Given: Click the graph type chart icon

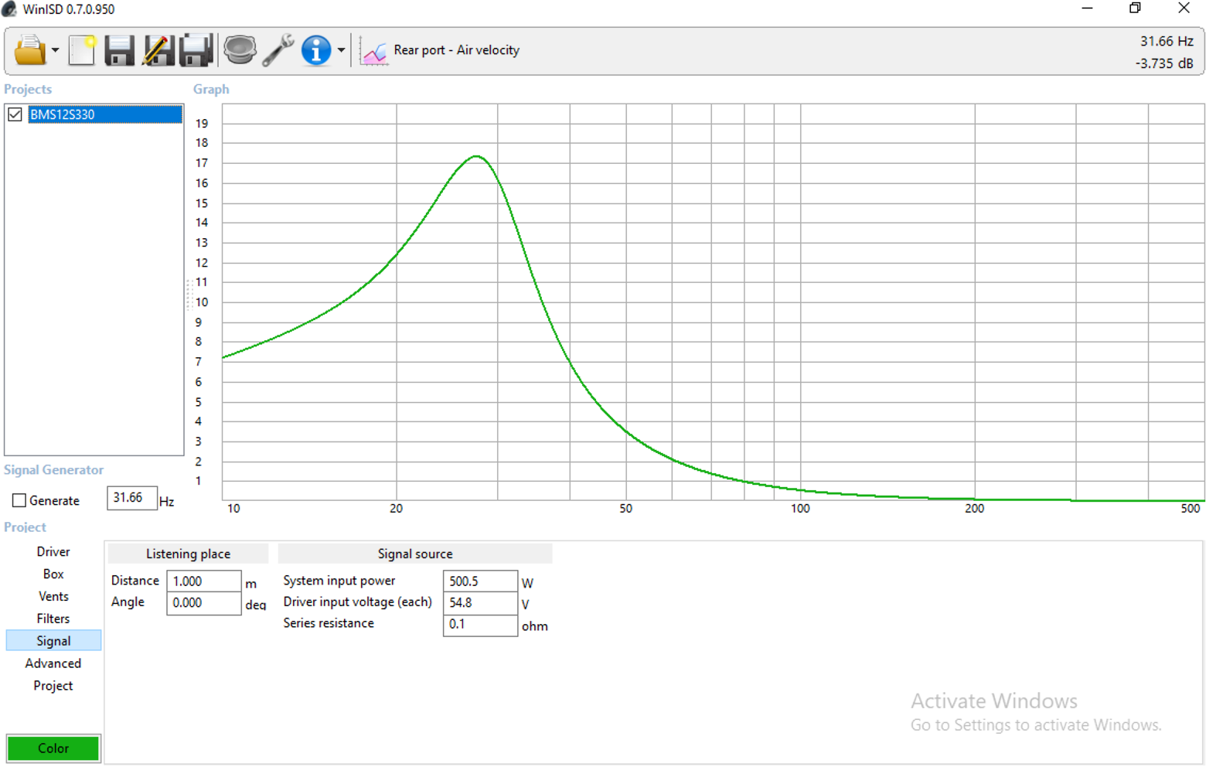Looking at the screenshot, I should [374, 51].
